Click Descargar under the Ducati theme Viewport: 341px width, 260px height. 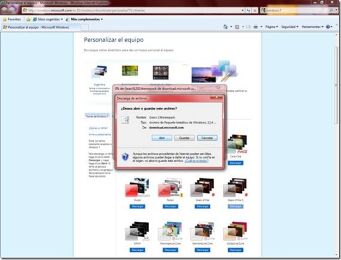[x=137, y=206]
